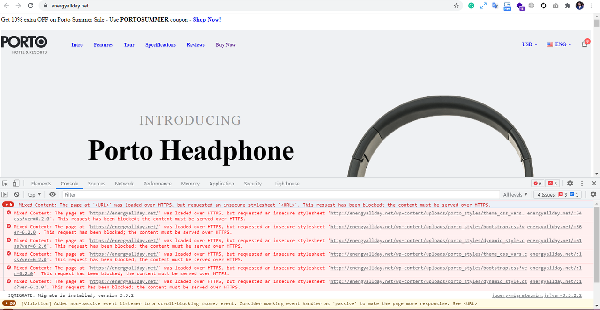This screenshot has height=310, width=600.
Task: Click the console Filter input field
Action: pyautogui.click(x=281, y=195)
